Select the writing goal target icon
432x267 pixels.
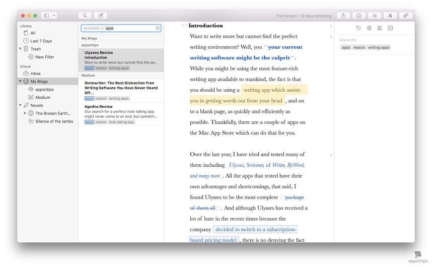point(369,28)
